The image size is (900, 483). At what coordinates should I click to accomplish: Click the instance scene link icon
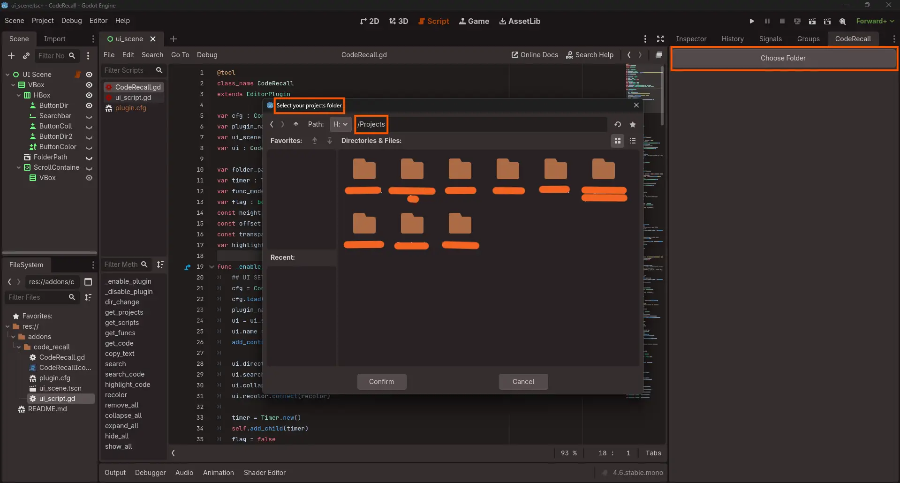pyautogui.click(x=26, y=56)
